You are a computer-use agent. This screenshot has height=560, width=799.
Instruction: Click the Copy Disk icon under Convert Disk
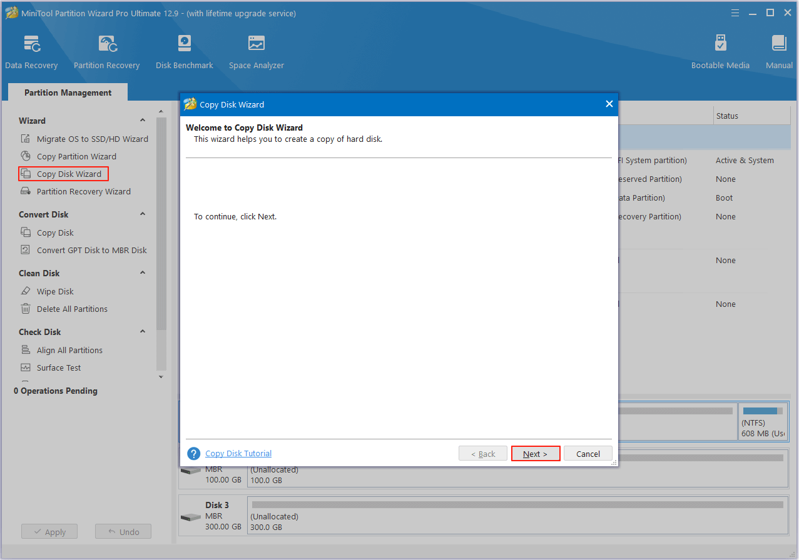[x=26, y=232]
